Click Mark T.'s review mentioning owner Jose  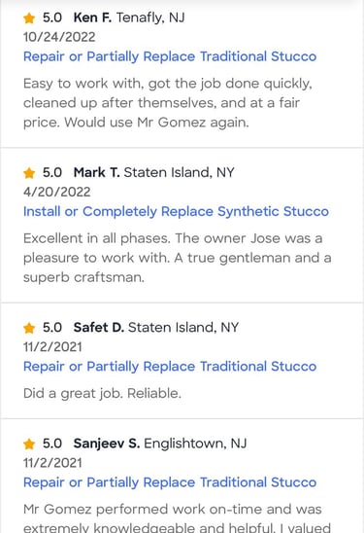177,258
